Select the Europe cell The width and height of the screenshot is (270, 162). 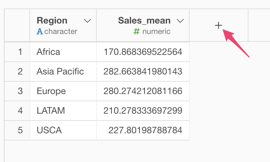click(63, 91)
